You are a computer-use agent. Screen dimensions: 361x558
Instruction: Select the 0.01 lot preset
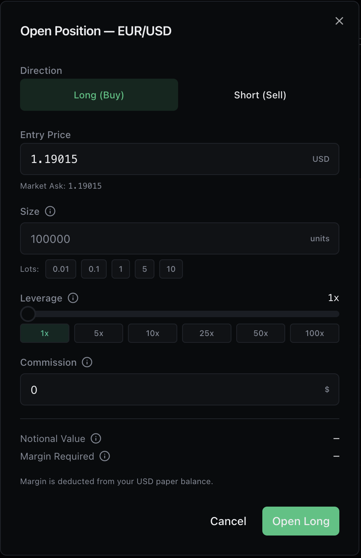(x=61, y=269)
